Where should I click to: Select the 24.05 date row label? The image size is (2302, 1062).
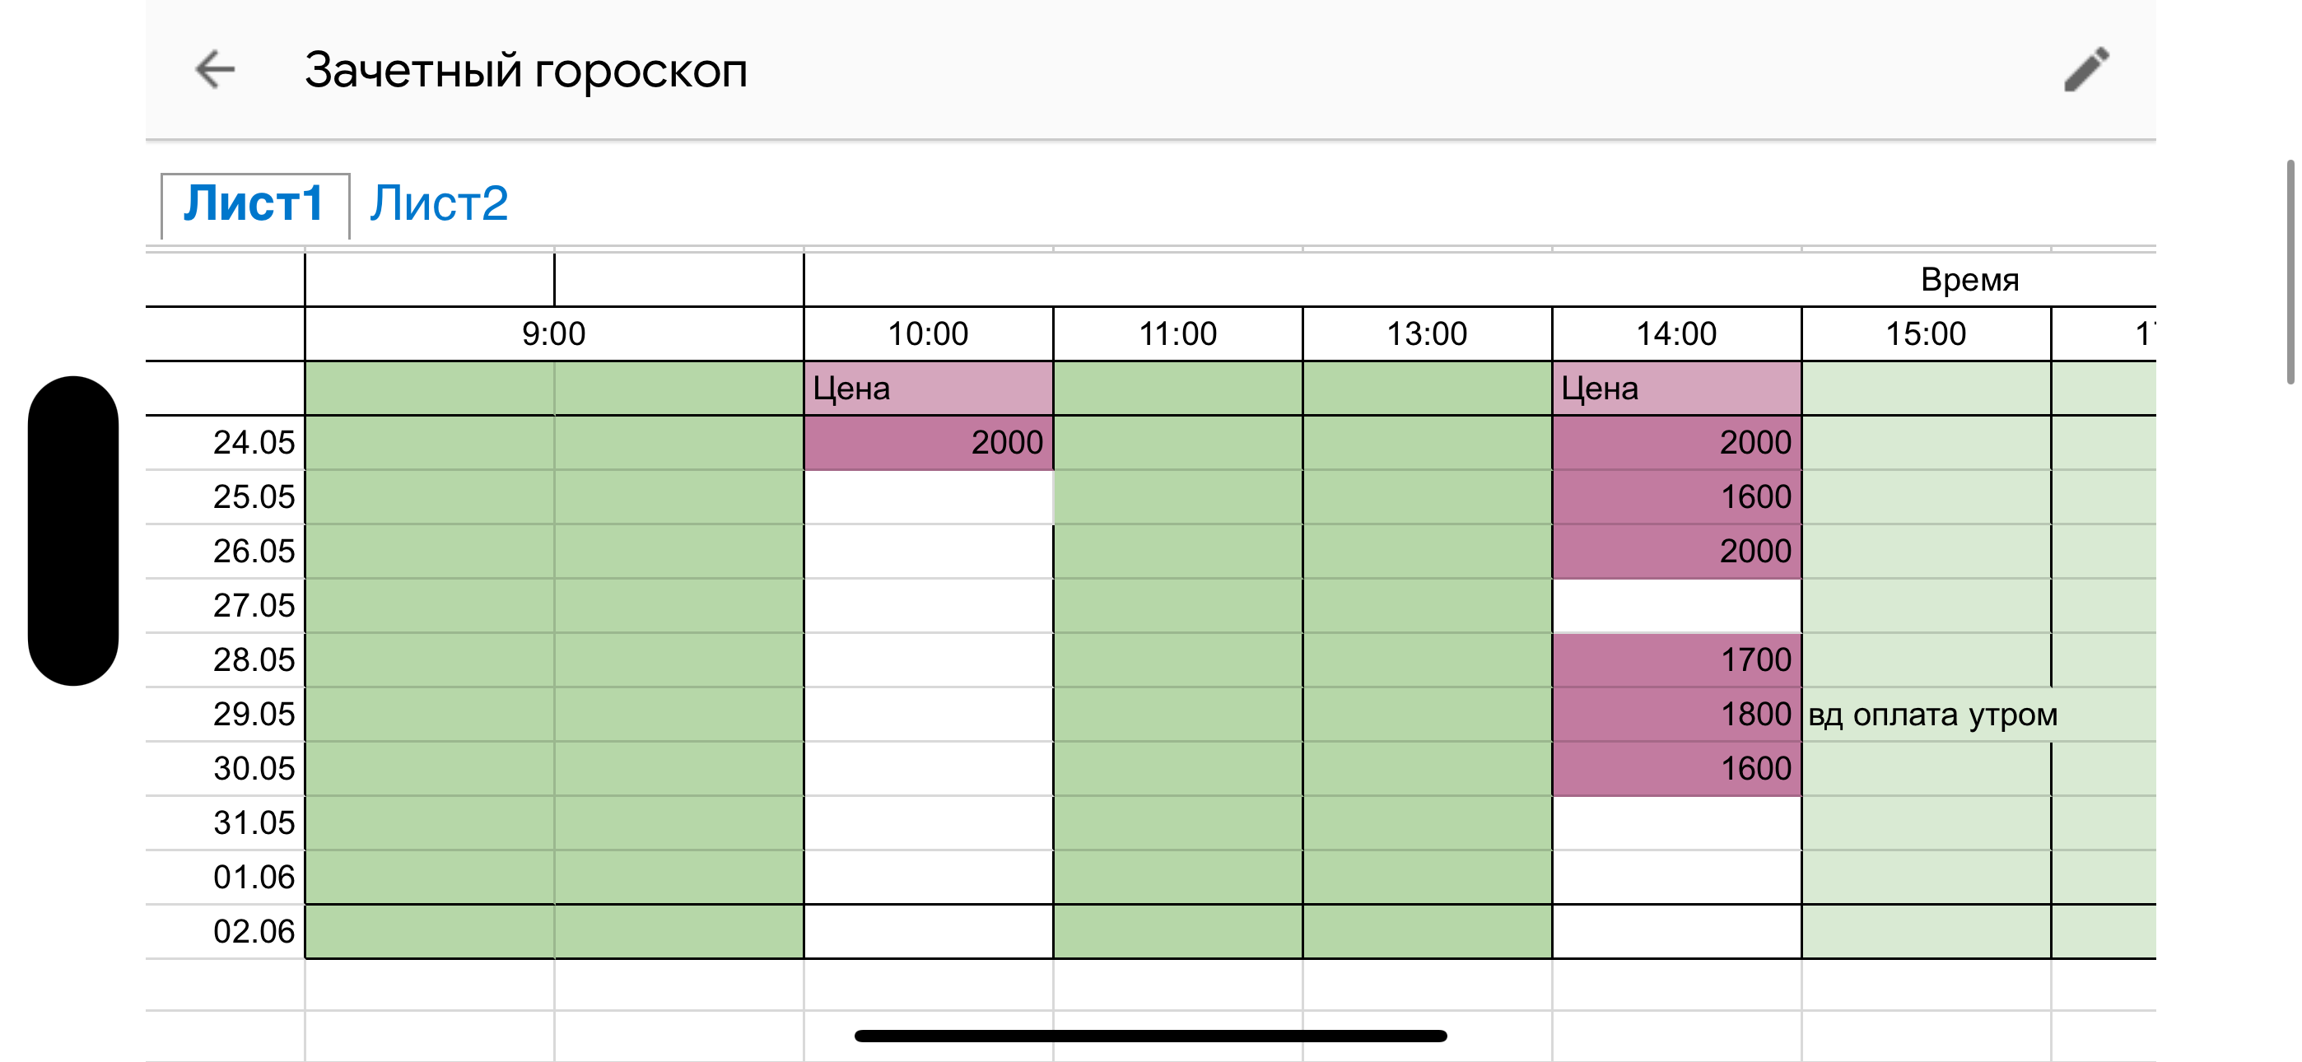[x=253, y=443]
